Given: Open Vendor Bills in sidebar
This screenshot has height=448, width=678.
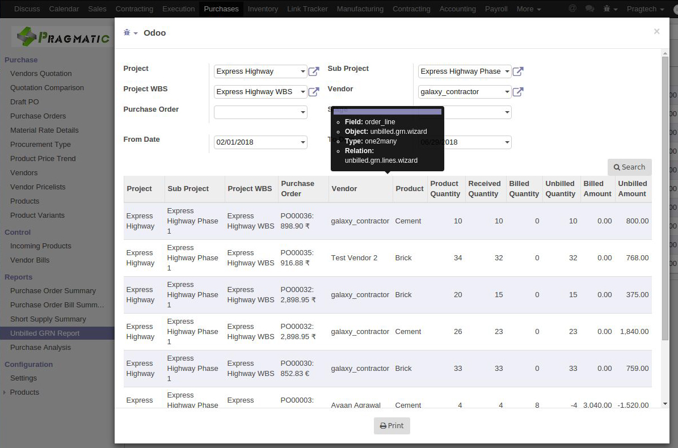Looking at the screenshot, I should pyautogui.click(x=30, y=260).
